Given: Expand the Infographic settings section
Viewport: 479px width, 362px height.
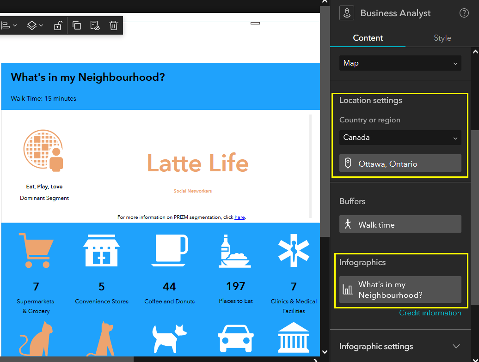Looking at the screenshot, I should [x=400, y=346].
